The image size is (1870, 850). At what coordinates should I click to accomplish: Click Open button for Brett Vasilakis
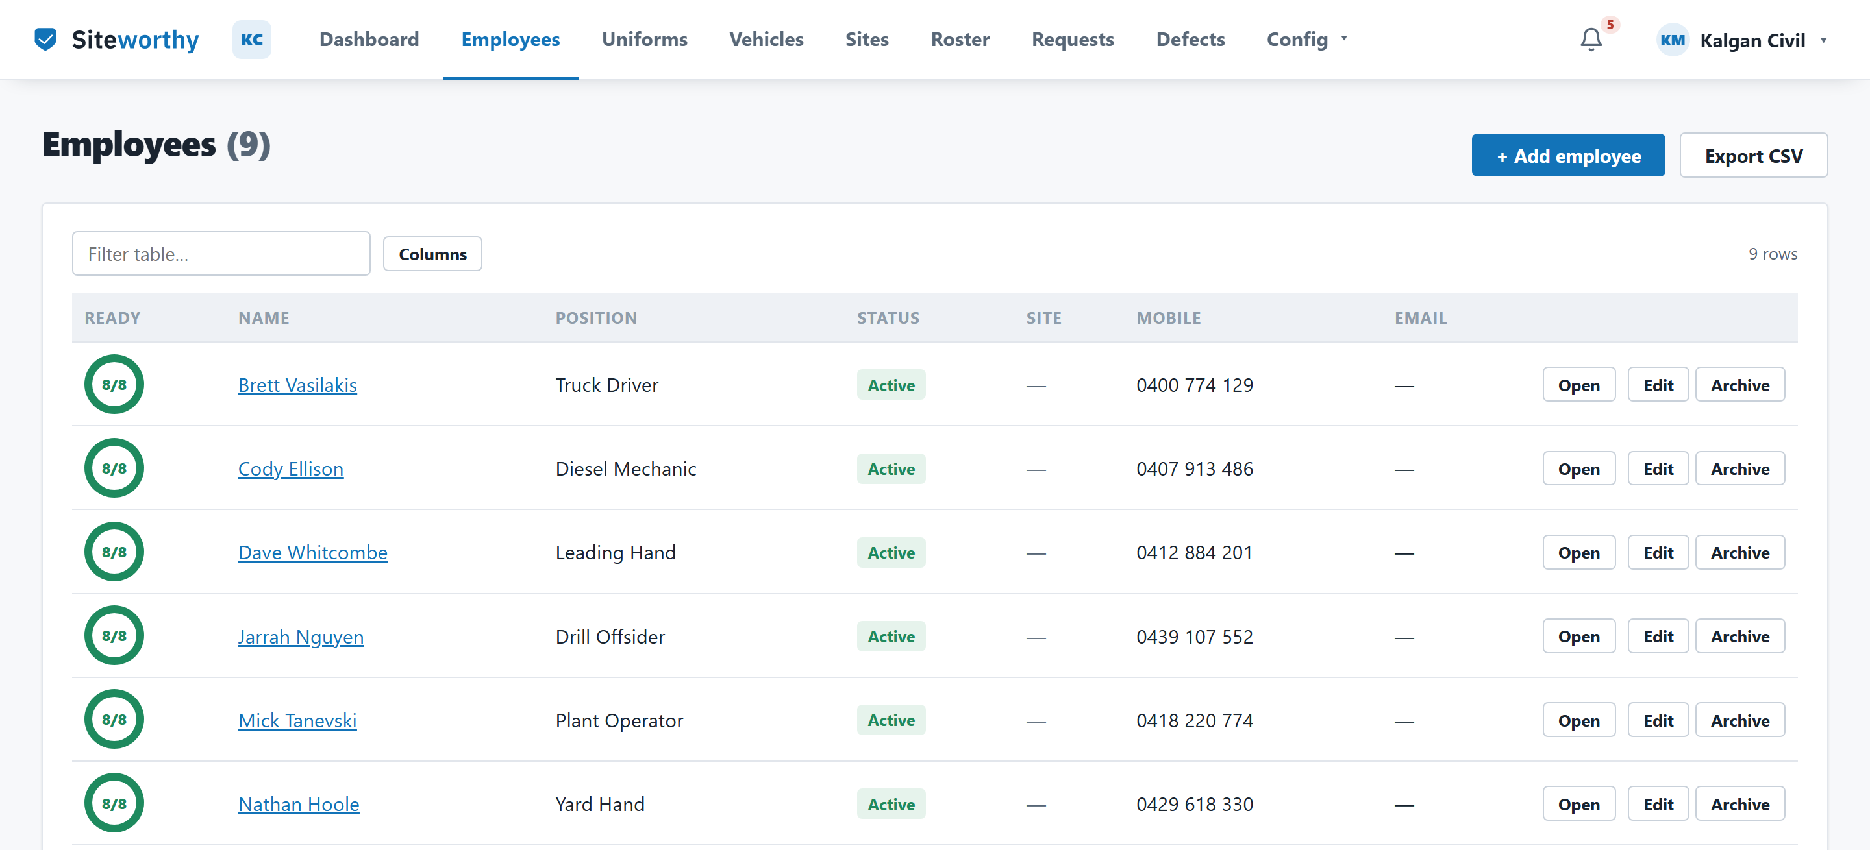[1579, 385]
